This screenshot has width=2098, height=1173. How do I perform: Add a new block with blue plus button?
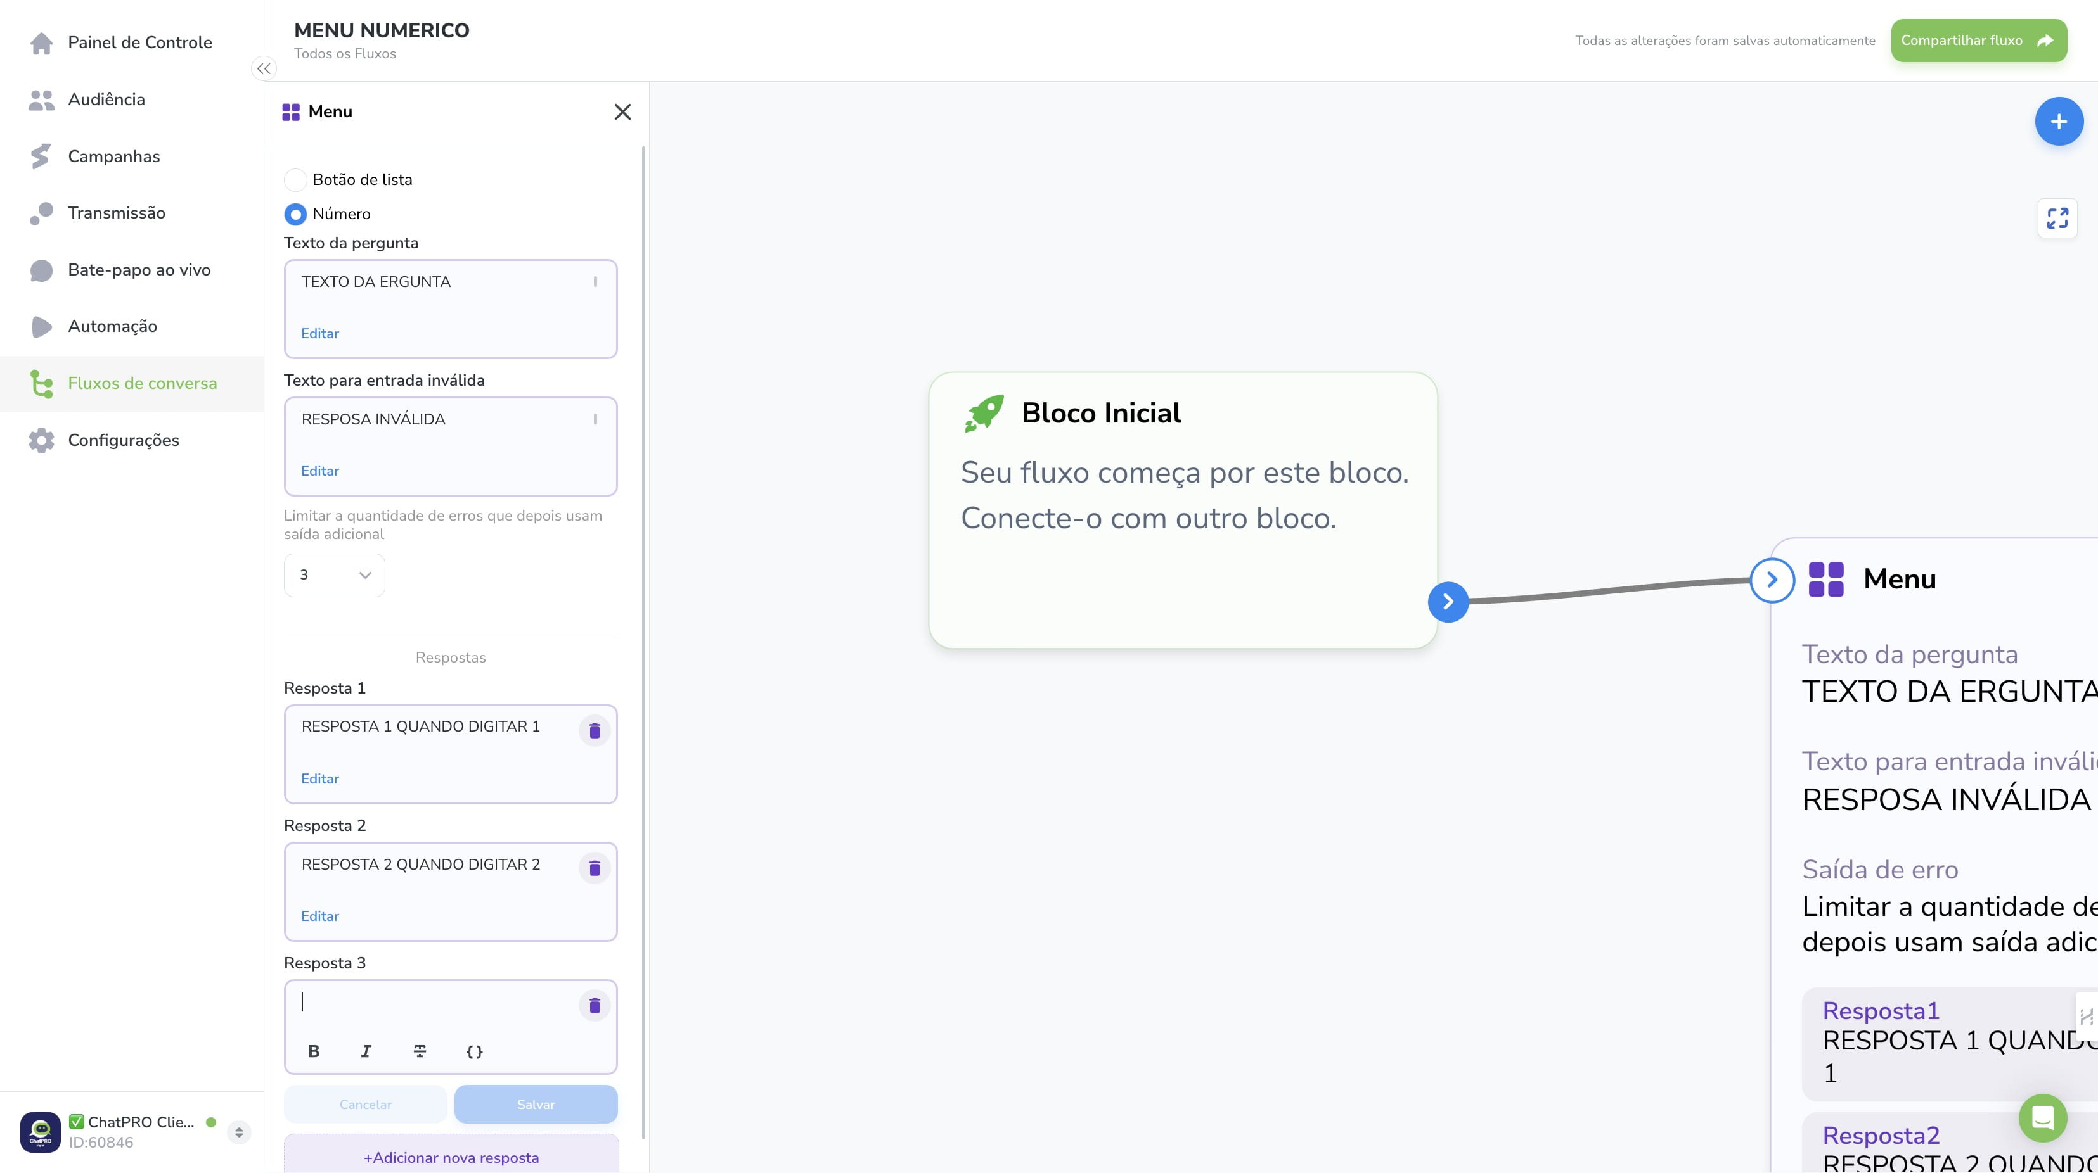pos(2059,121)
